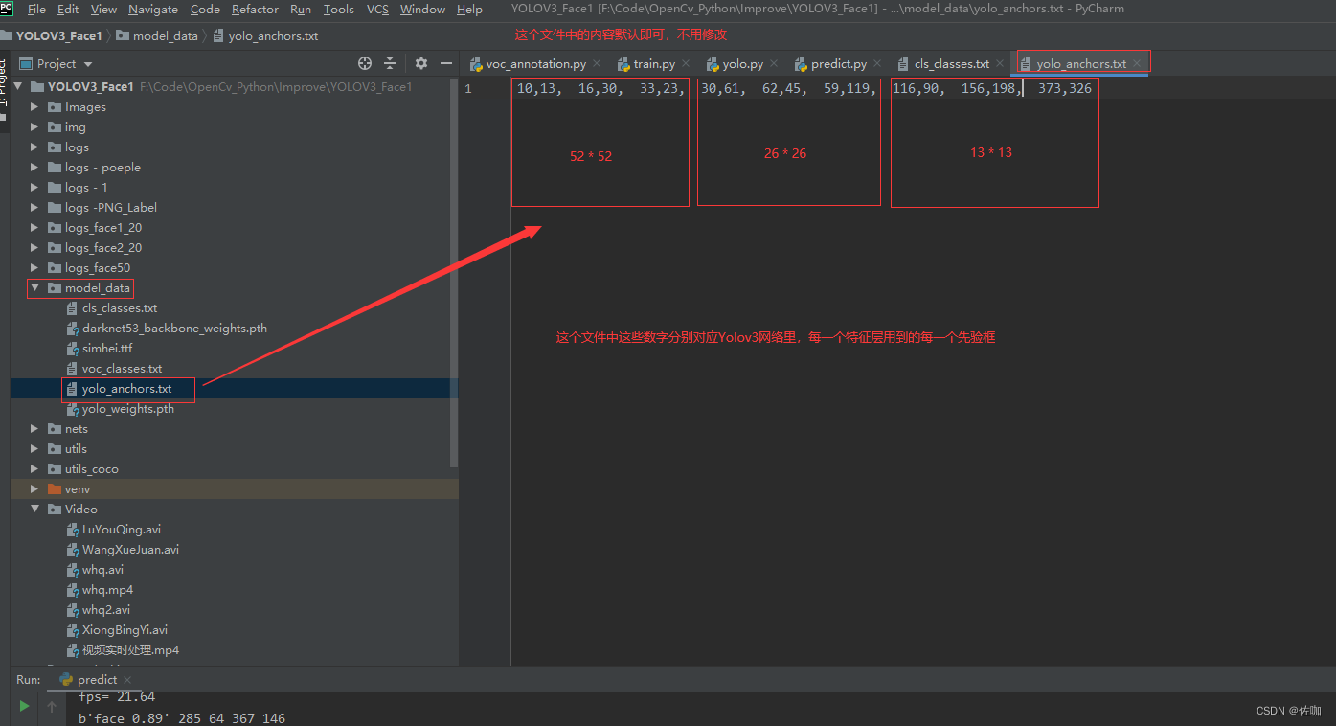Click the locate/scroll-from-source target icon
This screenshot has width=1336, height=726.
point(365,63)
